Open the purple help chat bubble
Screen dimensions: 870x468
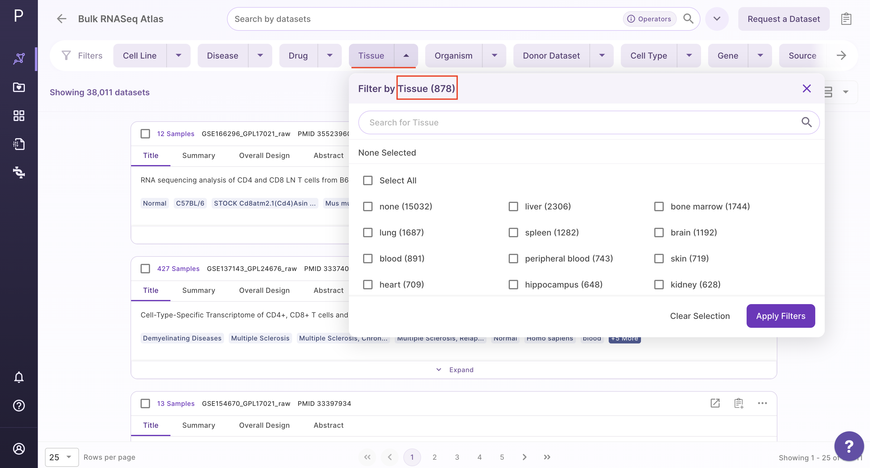tap(849, 446)
